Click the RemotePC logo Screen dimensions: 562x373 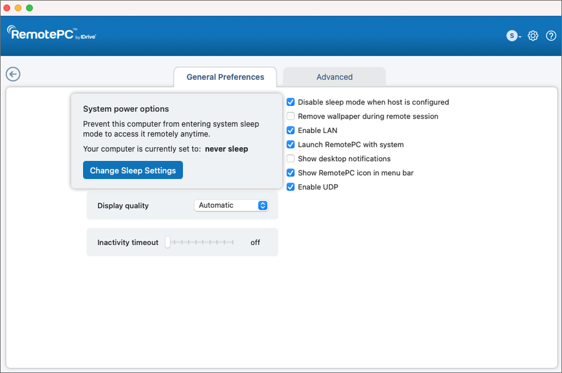(x=51, y=33)
